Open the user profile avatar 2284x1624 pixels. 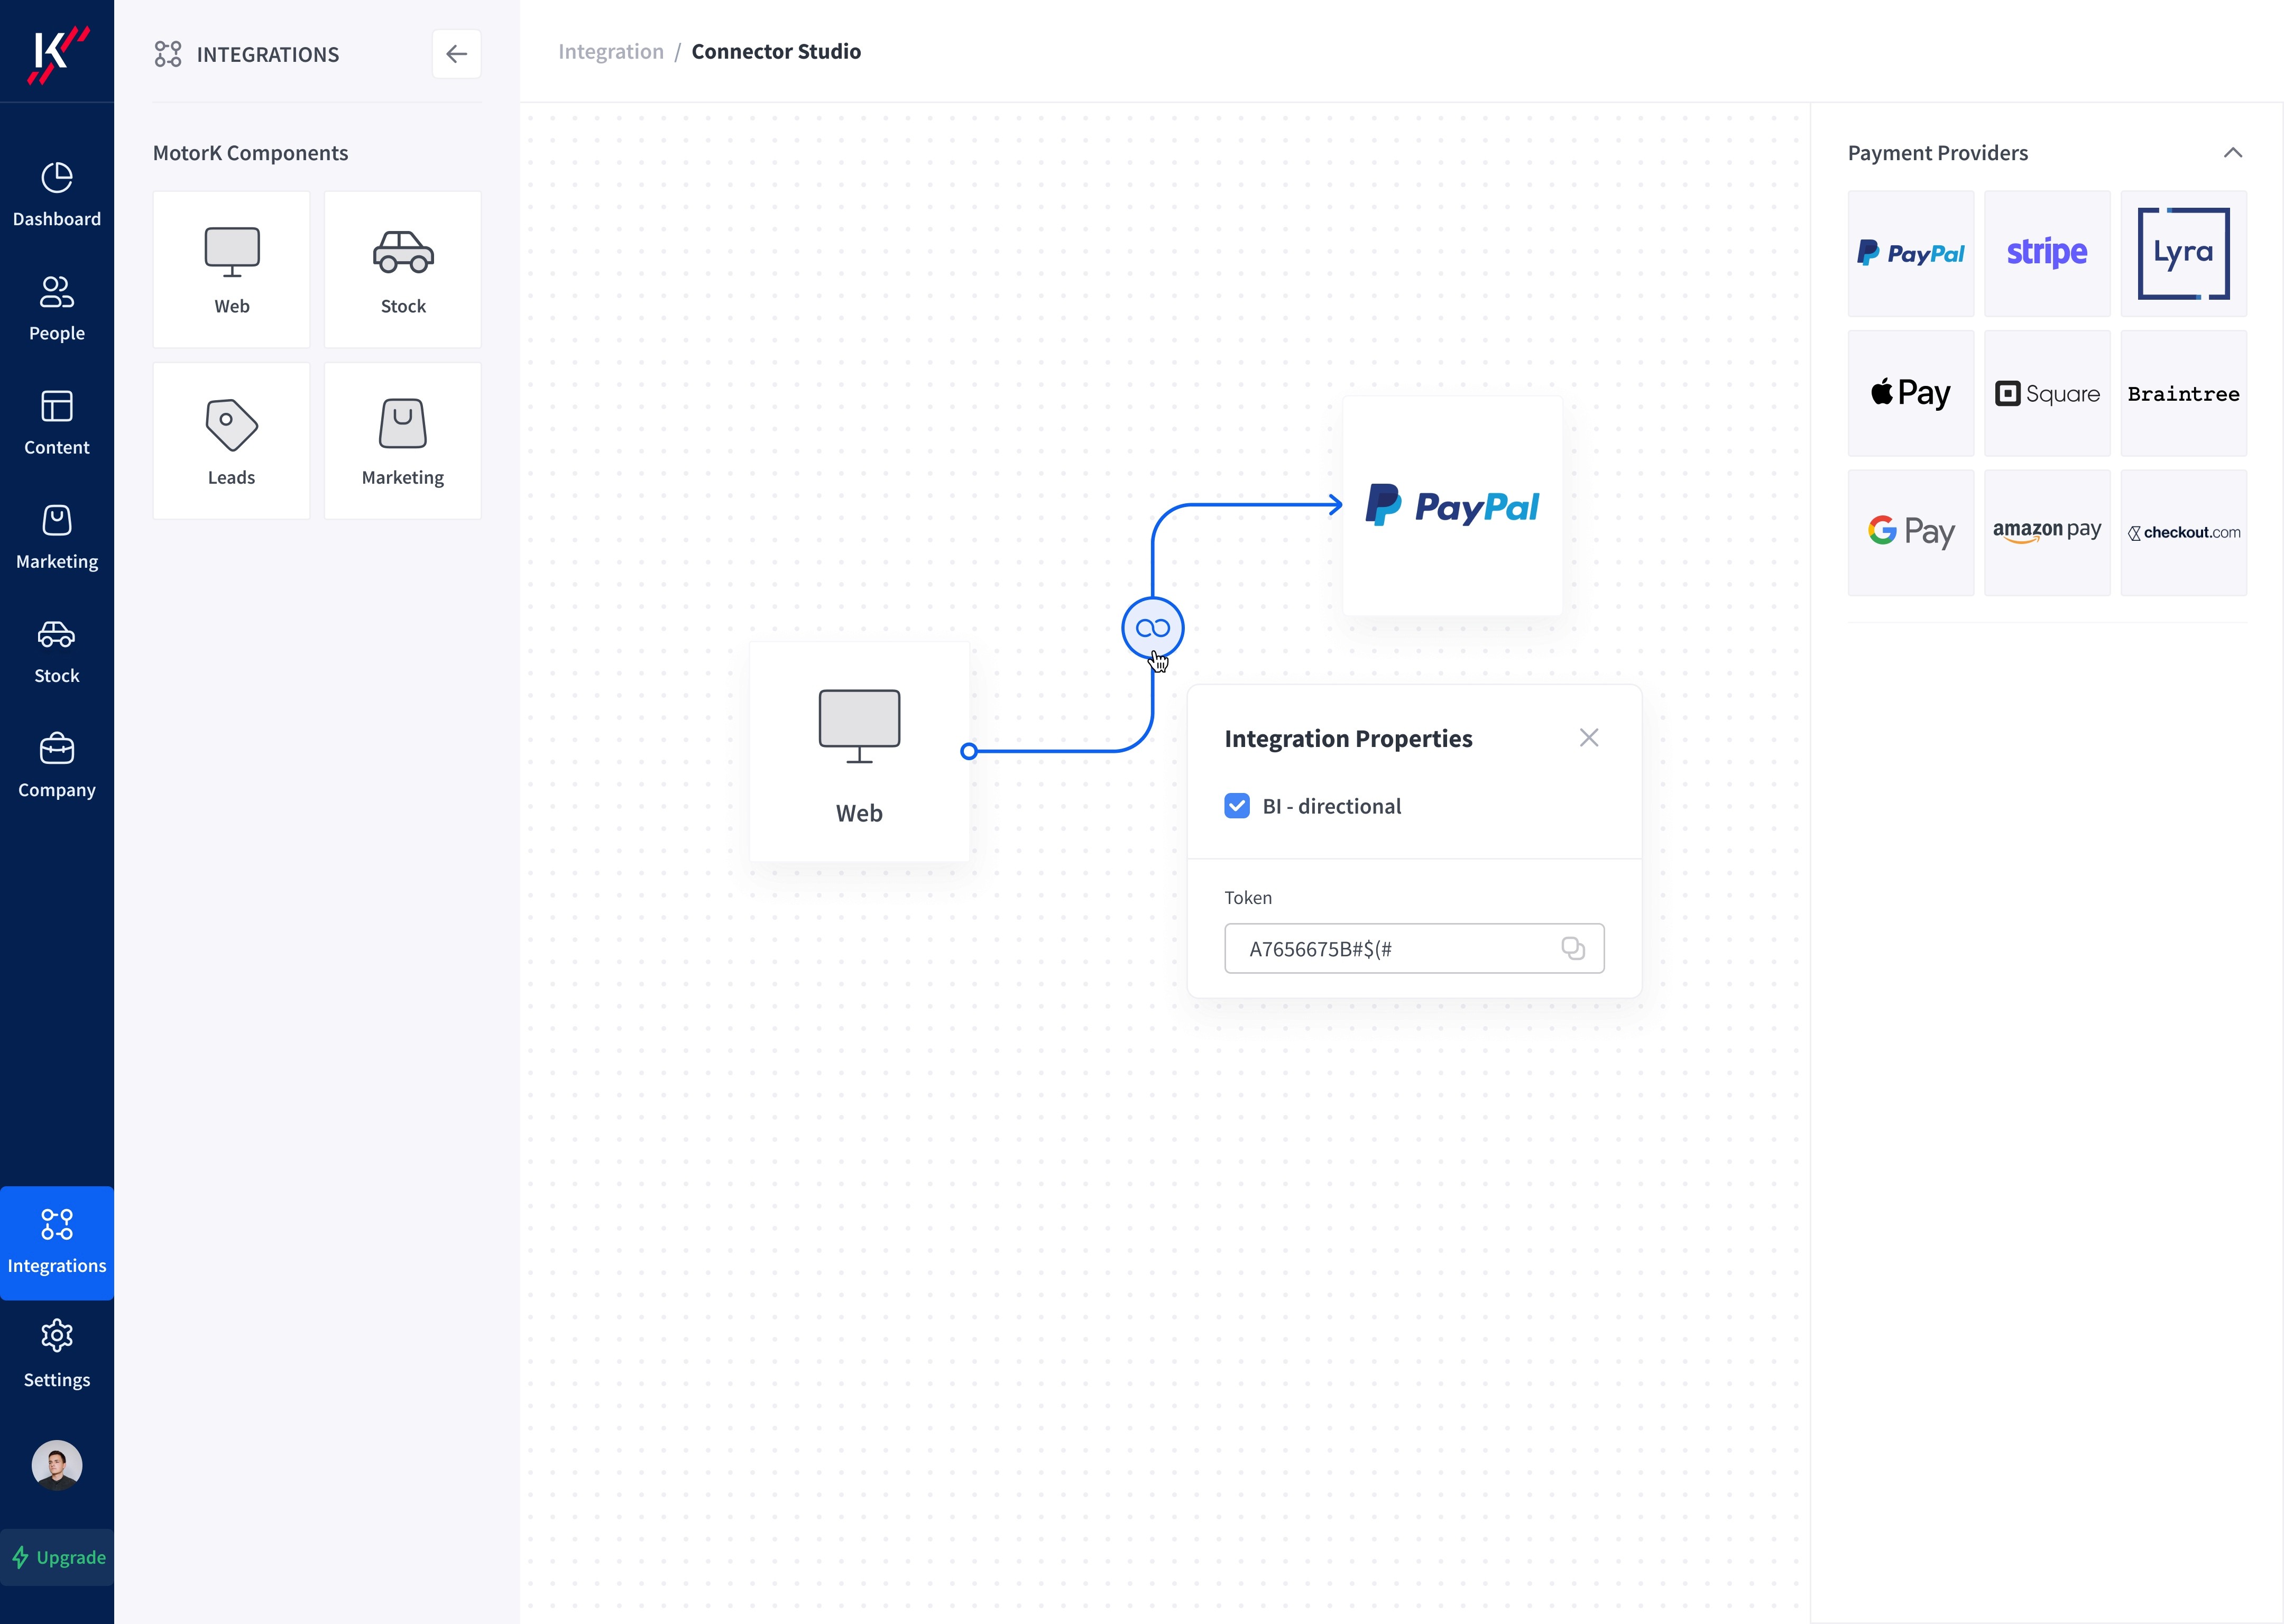coord(57,1465)
